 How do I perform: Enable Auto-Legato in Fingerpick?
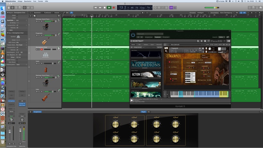click(x=169, y=62)
